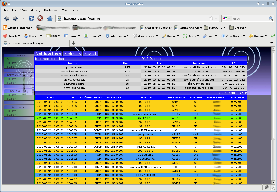Open the Outline dropdown
277x192 pixels.
coord(171,36)
